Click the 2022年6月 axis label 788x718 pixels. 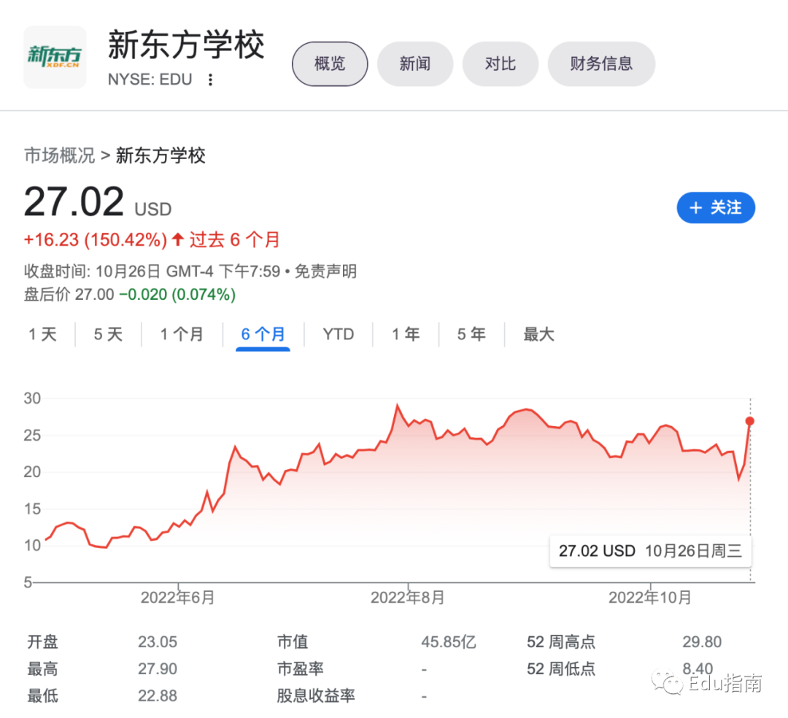click(178, 598)
